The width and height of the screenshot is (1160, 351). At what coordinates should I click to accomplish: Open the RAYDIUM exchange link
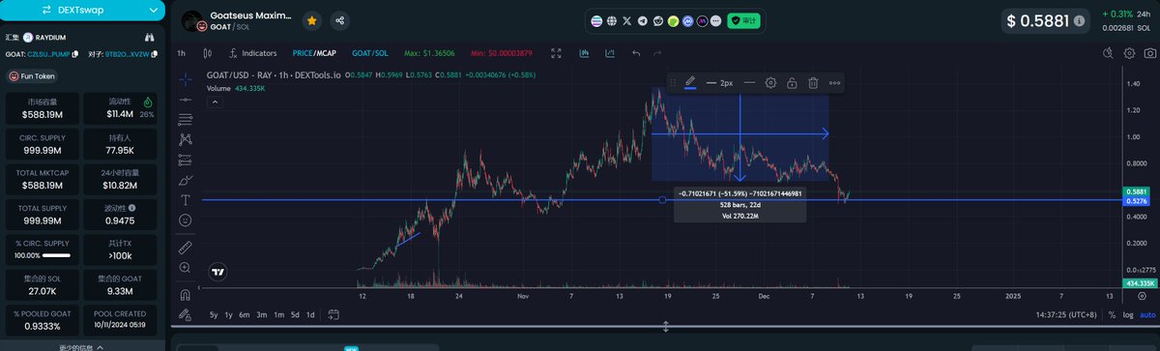tap(43, 38)
